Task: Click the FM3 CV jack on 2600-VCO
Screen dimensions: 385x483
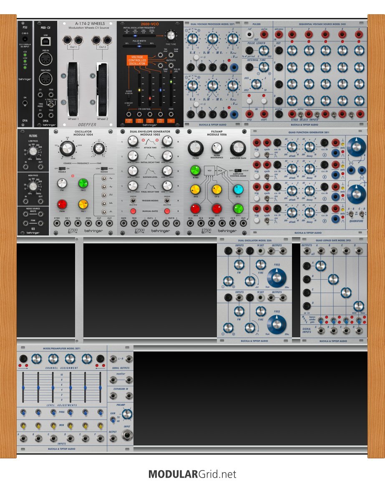Action: [160, 114]
